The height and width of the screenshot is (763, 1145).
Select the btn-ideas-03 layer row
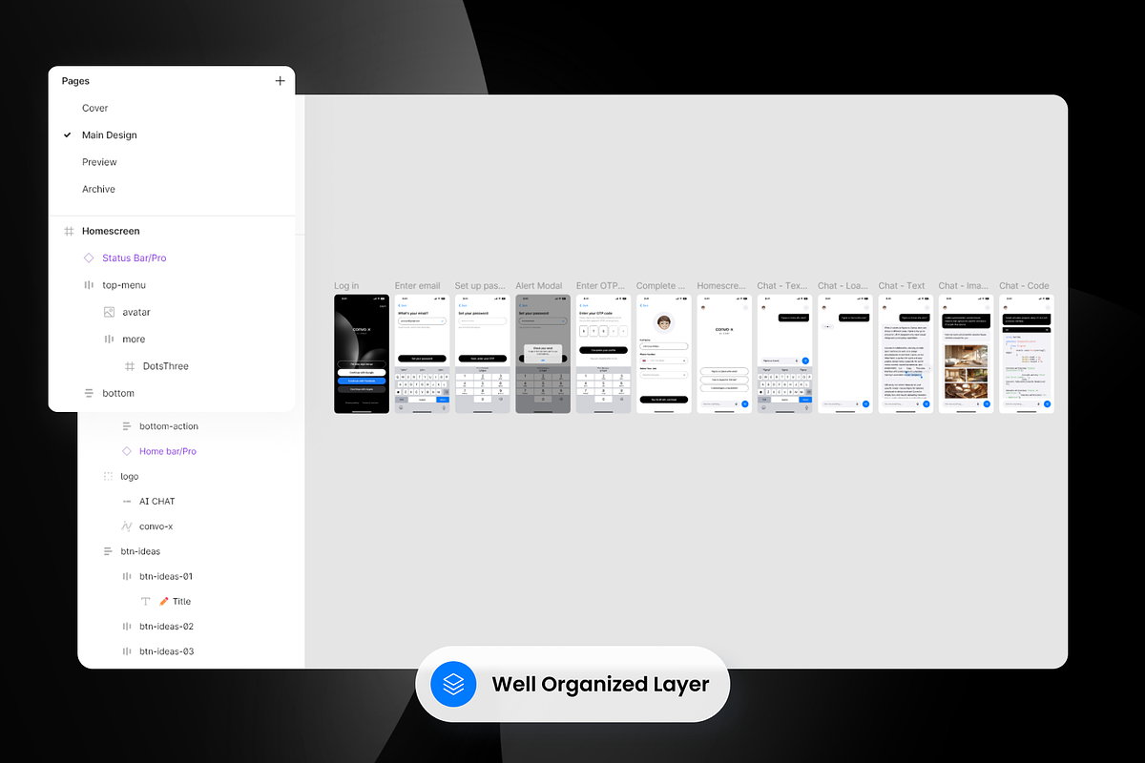191,651
